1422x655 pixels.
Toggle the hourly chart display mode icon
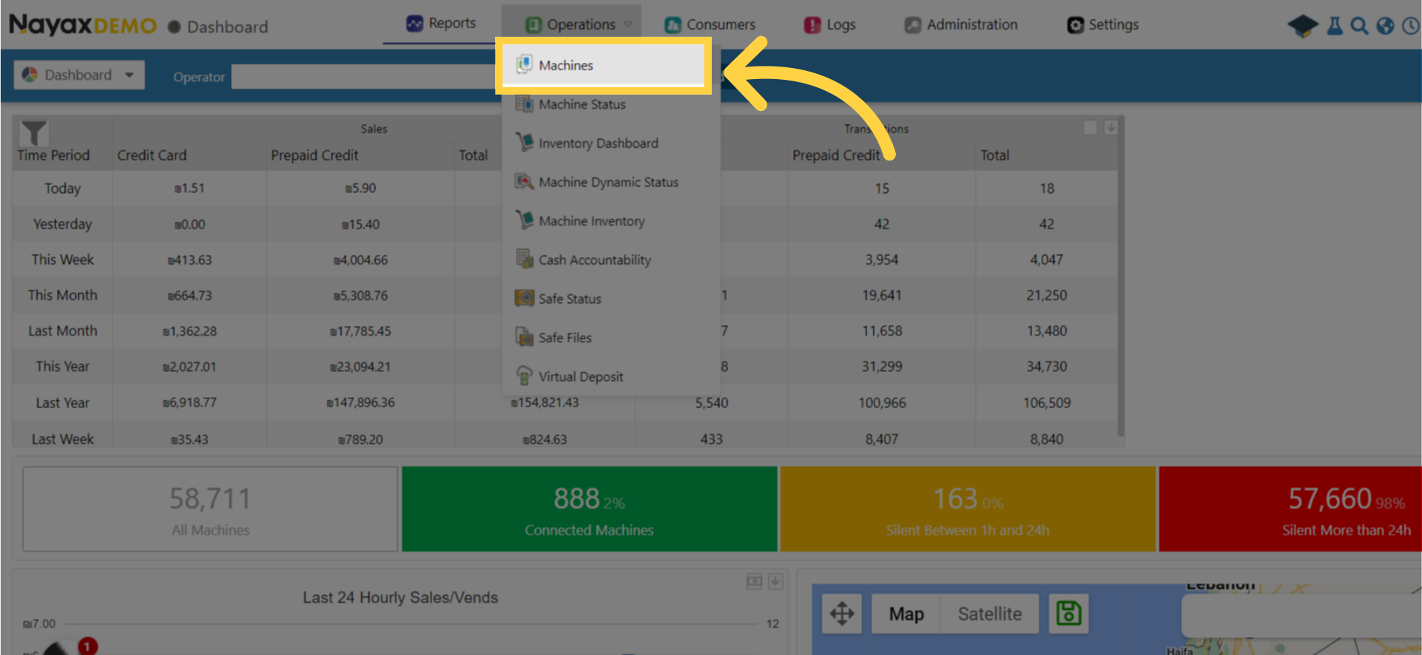click(754, 582)
